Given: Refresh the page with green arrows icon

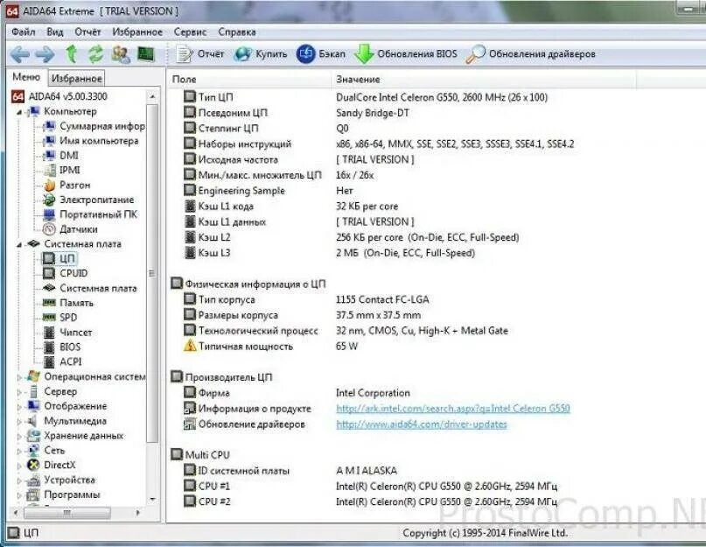Looking at the screenshot, I should click(x=95, y=54).
